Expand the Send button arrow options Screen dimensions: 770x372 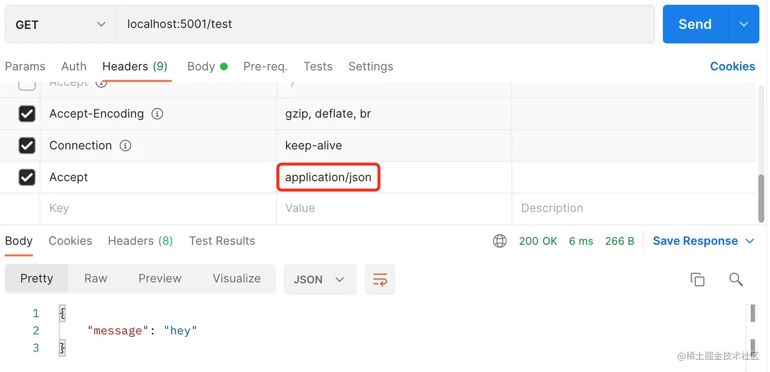[x=744, y=24]
